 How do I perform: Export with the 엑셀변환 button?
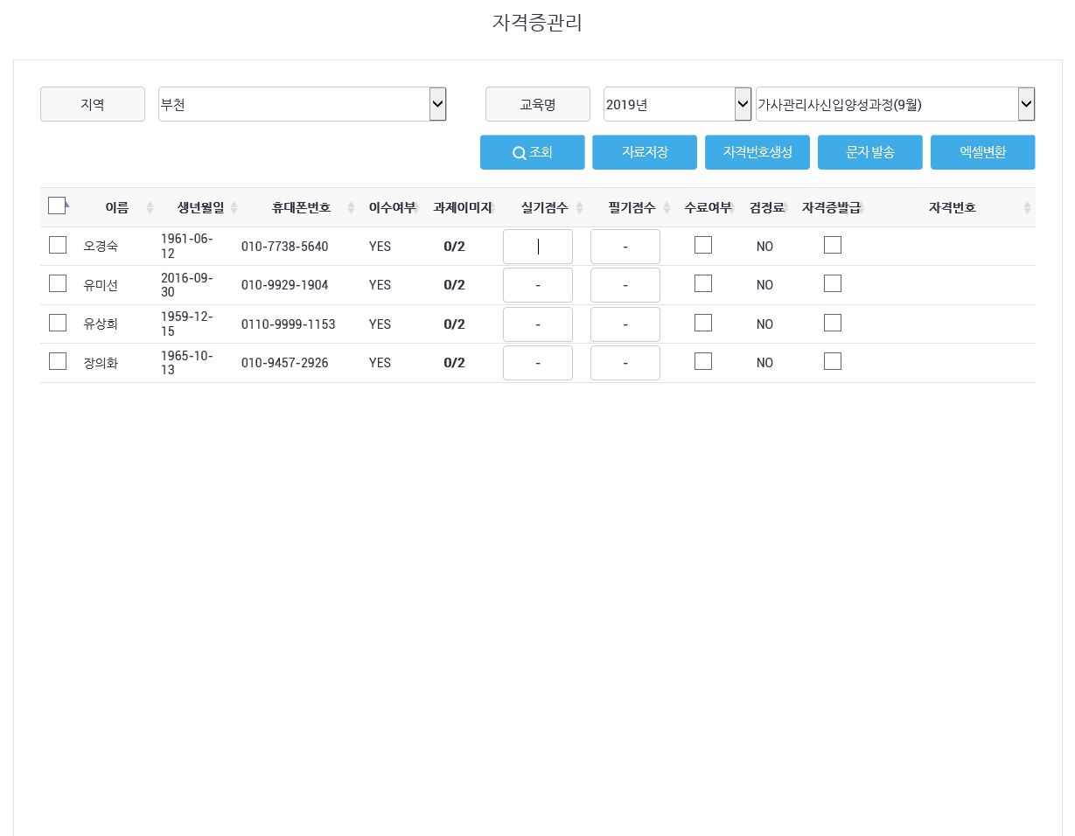pyautogui.click(x=982, y=152)
